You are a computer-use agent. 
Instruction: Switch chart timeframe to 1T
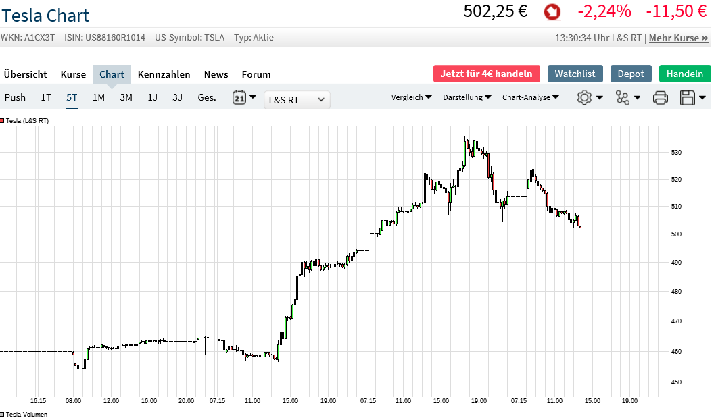[x=45, y=97]
